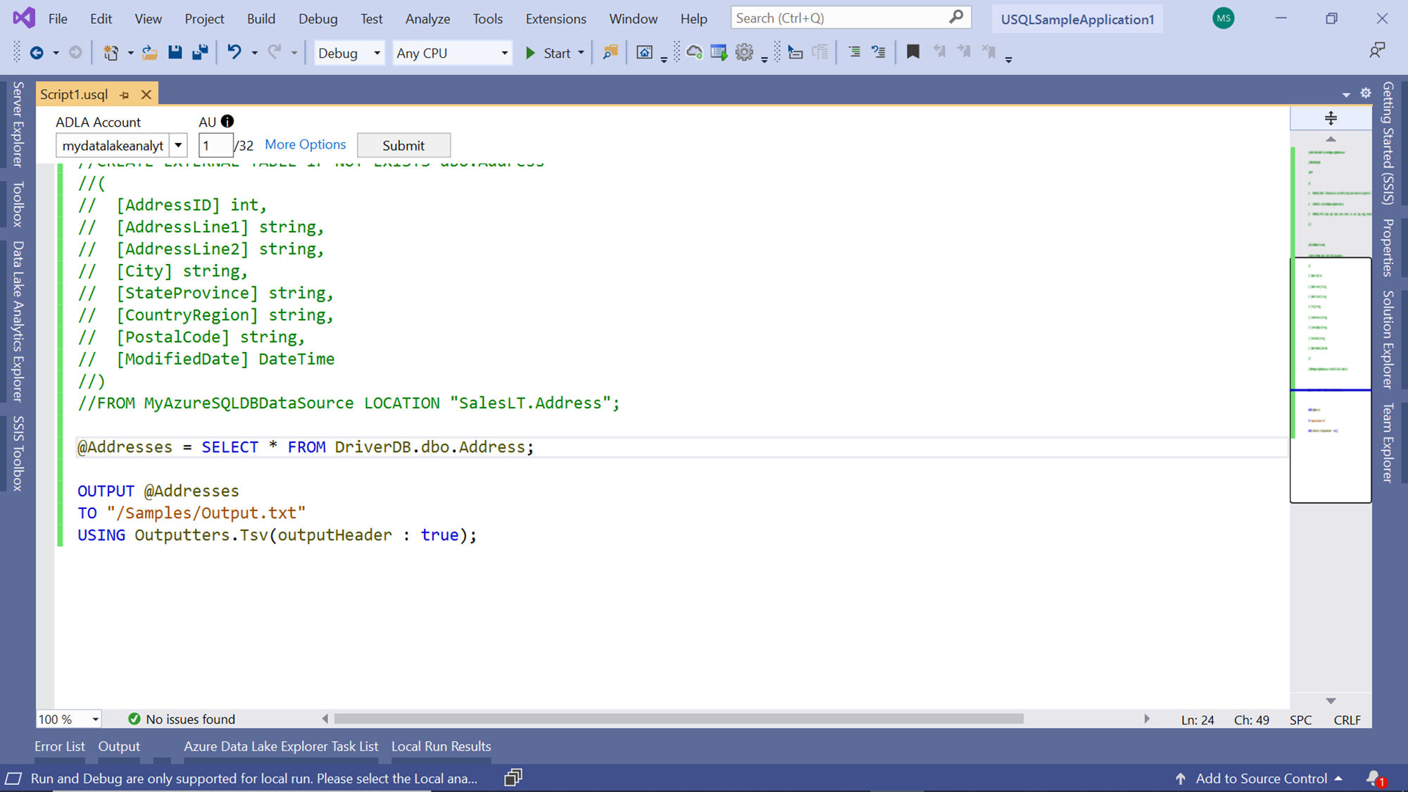This screenshot has height=792, width=1408.
Task: Click the AU info icon
Action: click(x=227, y=121)
